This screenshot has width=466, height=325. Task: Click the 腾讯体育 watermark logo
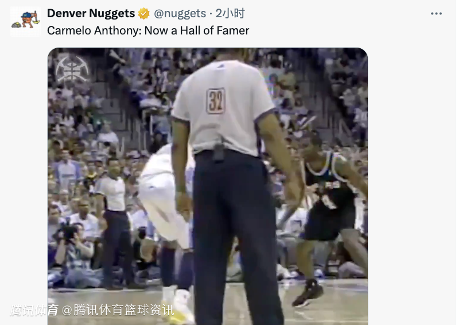pos(34,310)
